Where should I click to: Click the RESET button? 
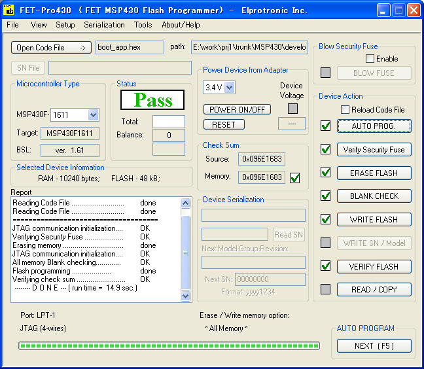click(224, 124)
